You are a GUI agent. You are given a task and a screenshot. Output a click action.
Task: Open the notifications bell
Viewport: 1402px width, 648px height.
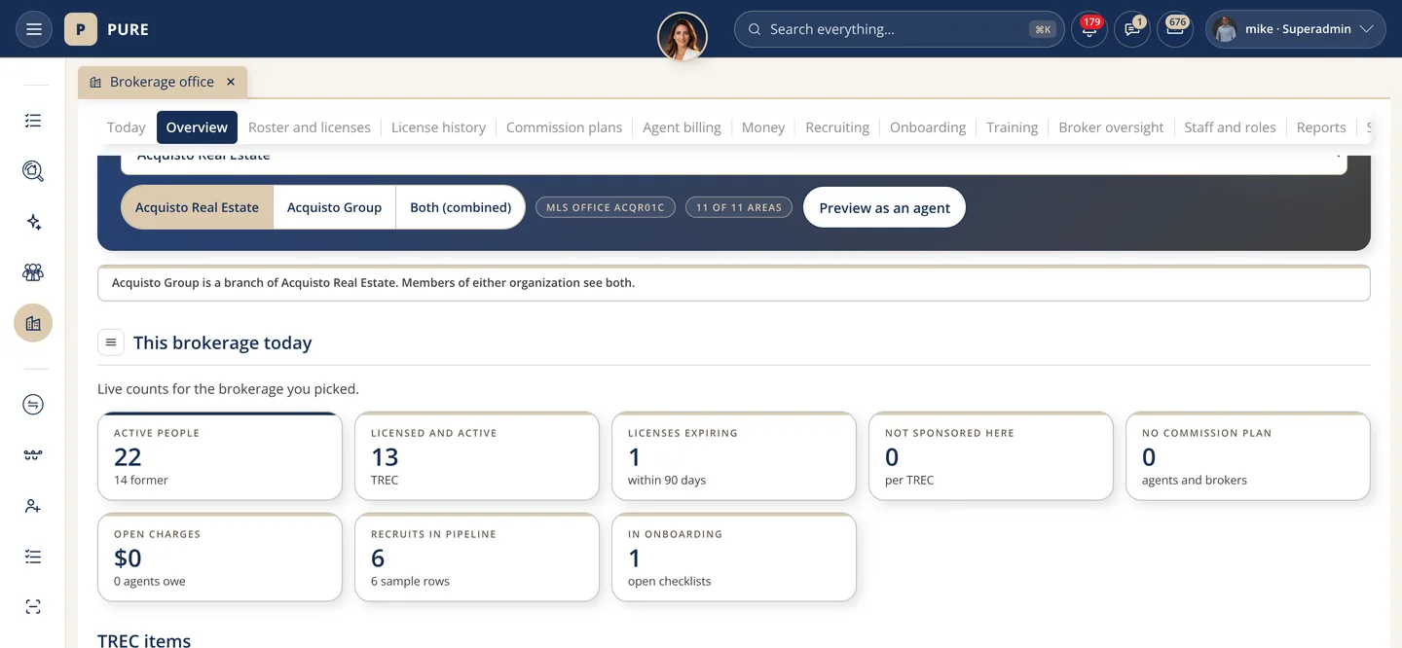click(1089, 29)
